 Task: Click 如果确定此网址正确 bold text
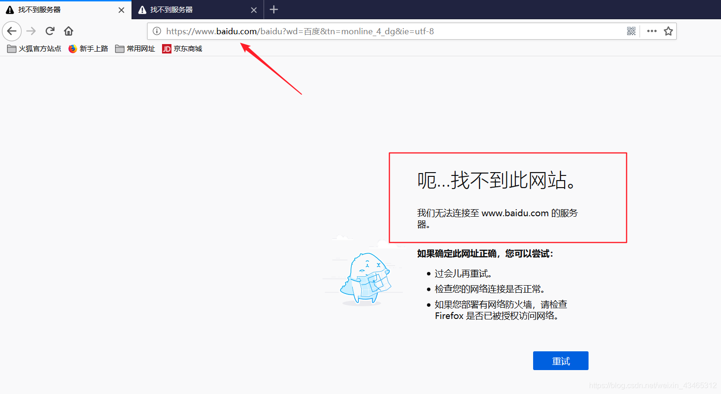point(485,254)
